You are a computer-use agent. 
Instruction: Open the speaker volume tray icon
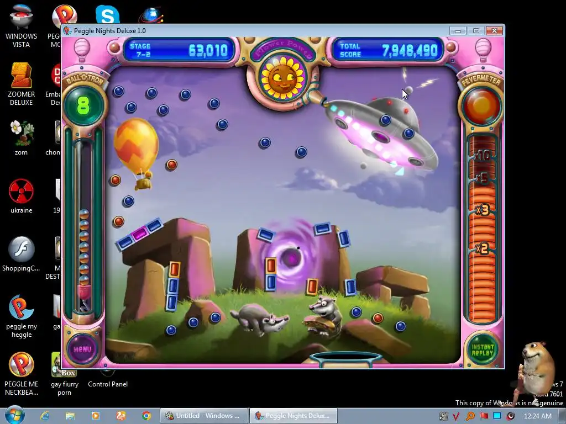[x=510, y=416]
